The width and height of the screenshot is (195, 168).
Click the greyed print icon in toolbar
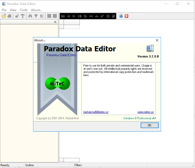tap(10, 16)
